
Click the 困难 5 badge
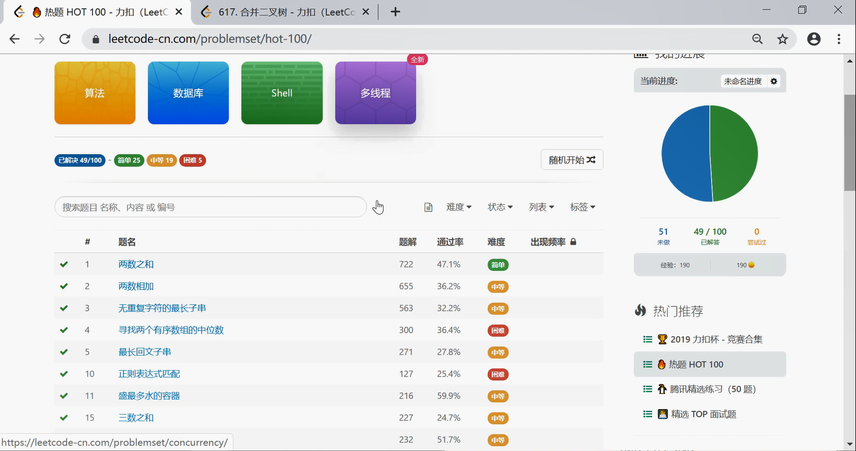[x=192, y=160]
